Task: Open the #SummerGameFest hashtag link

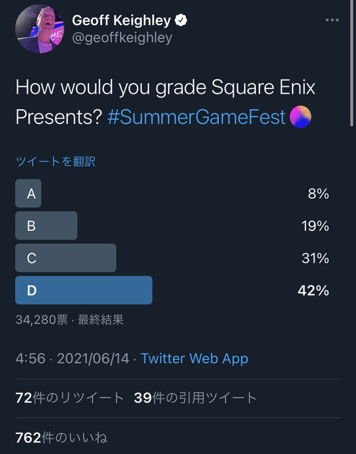Action: point(196,117)
